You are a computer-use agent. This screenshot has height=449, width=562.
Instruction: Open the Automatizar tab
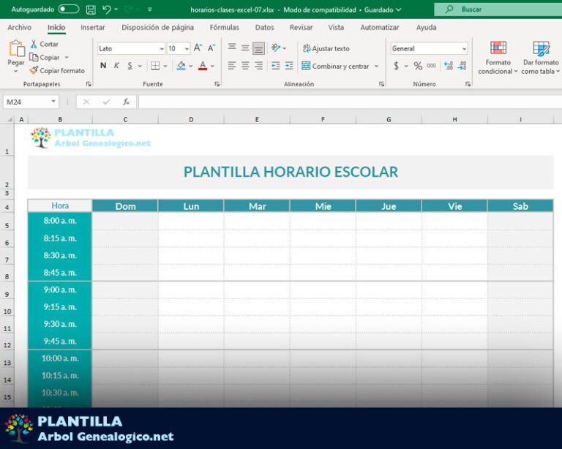pyautogui.click(x=380, y=27)
